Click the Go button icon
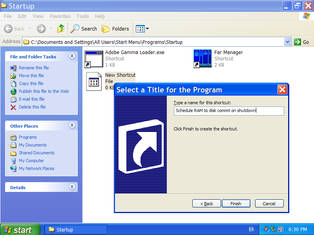The image size is (314, 235). [x=298, y=42]
